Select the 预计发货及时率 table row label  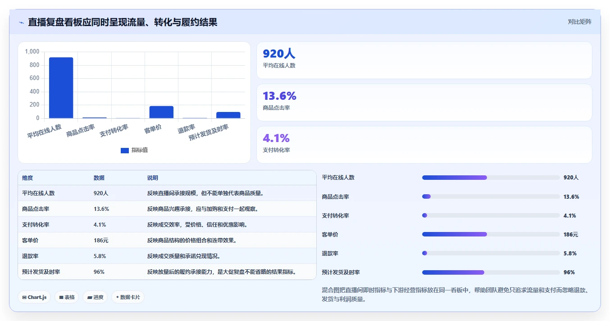[x=41, y=272]
